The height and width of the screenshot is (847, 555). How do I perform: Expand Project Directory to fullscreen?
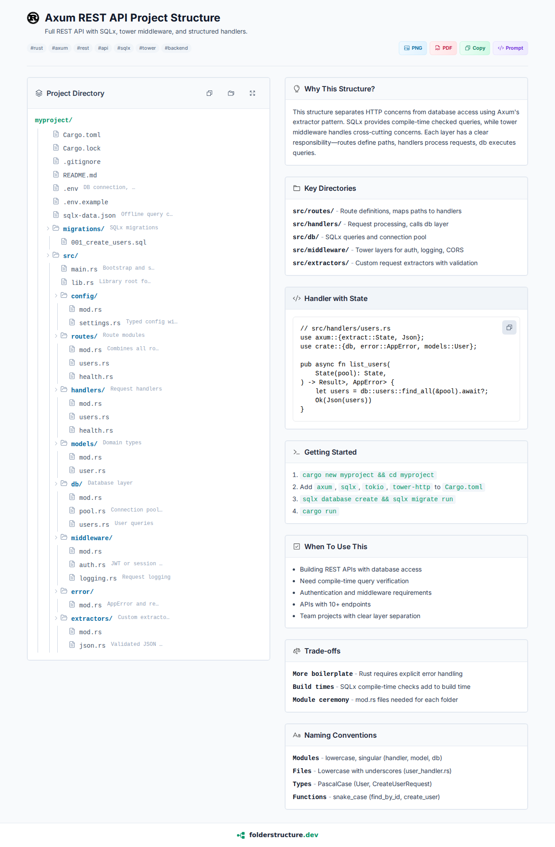click(252, 93)
